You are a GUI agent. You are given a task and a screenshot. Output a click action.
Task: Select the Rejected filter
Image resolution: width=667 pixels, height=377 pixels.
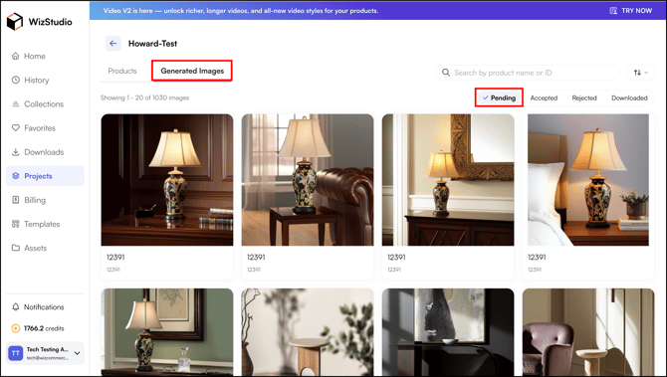tap(584, 97)
